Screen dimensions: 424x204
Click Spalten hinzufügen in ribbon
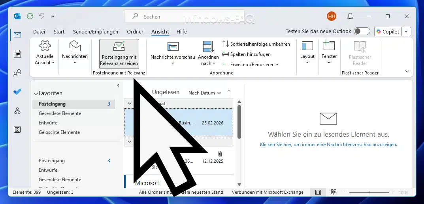point(247,54)
